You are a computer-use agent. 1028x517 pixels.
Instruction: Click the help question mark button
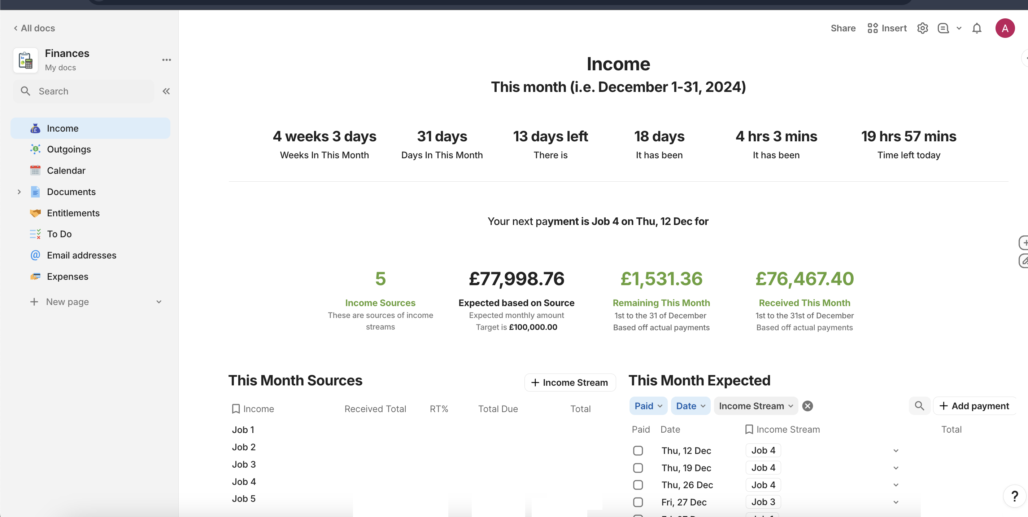(x=1014, y=496)
